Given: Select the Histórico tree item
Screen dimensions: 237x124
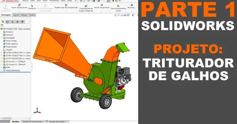Looking at the screenshot, I should pyautogui.click(x=8, y=32).
